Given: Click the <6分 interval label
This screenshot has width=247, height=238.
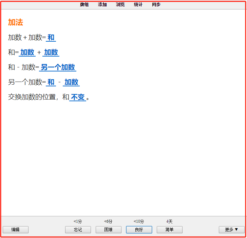Looking at the screenshot, I should [108, 221].
